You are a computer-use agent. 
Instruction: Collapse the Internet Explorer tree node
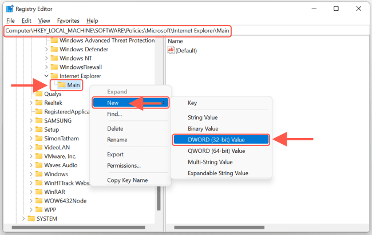(46, 76)
